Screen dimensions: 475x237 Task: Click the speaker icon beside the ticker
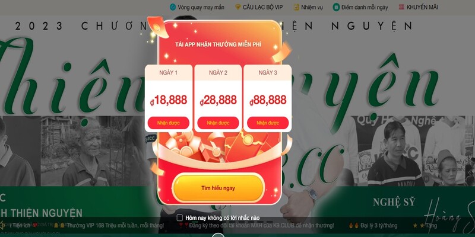point(2,225)
